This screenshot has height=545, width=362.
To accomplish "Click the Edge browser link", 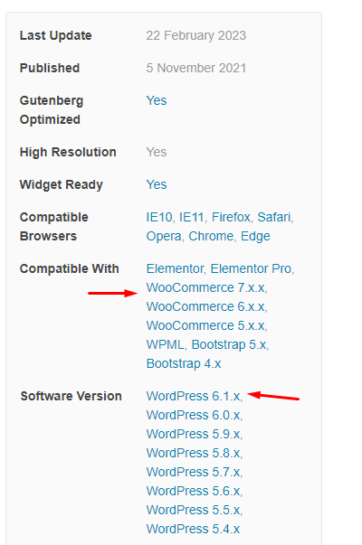I will tap(255, 237).
